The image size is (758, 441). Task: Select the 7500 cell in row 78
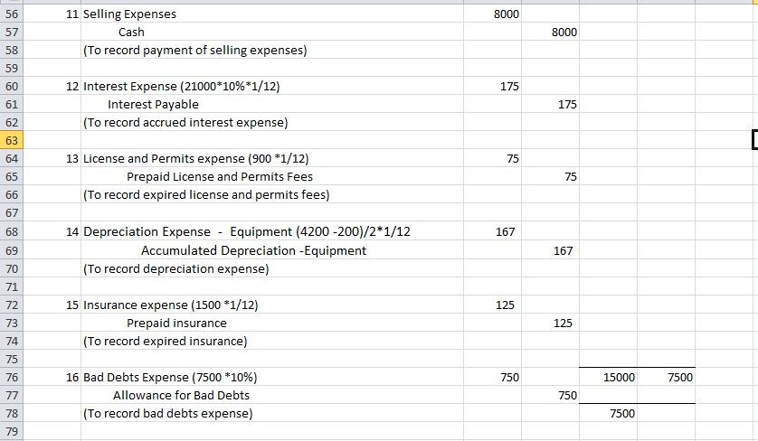(608, 414)
